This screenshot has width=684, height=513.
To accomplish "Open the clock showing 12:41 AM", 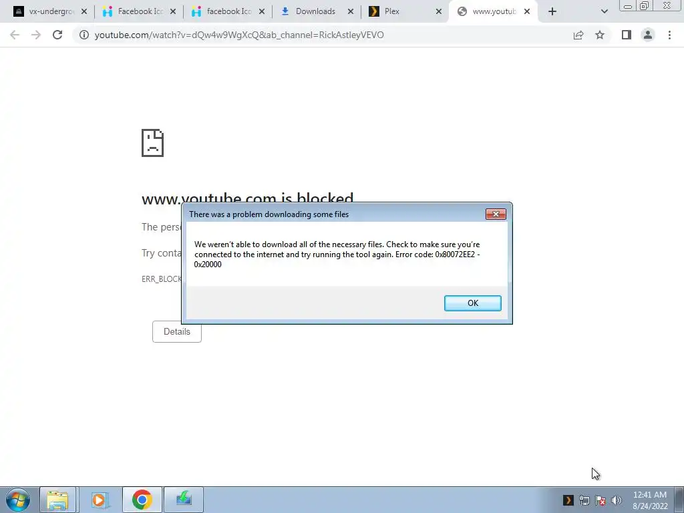I will pyautogui.click(x=650, y=500).
